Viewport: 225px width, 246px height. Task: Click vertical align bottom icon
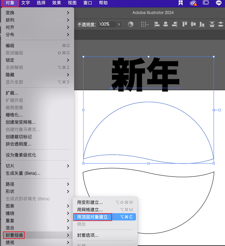tap(202, 24)
